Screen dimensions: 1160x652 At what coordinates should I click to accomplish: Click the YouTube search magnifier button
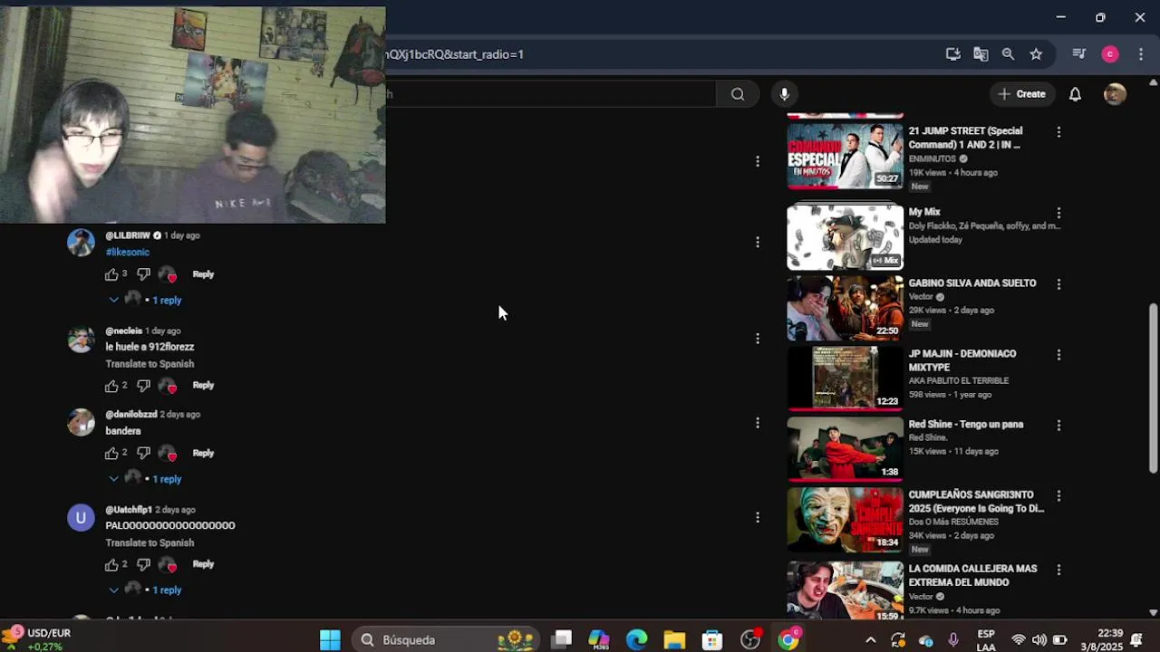(738, 94)
